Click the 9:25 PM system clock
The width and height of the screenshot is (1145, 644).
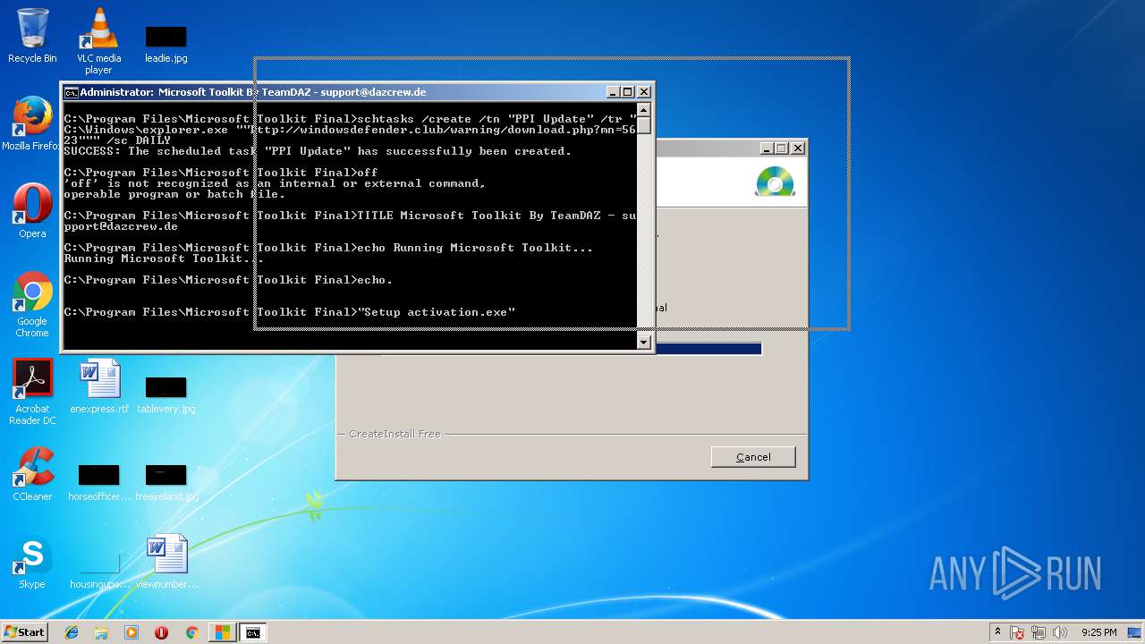pos(1098,632)
